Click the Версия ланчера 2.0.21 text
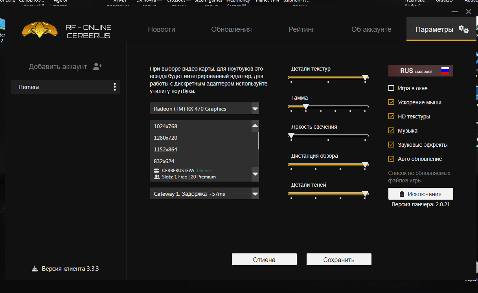This screenshot has width=478, height=293. (421, 204)
